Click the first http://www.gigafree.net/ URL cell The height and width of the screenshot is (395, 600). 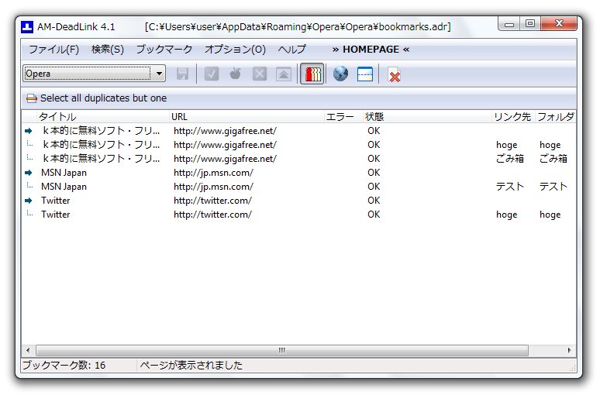[x=225, y=131]
